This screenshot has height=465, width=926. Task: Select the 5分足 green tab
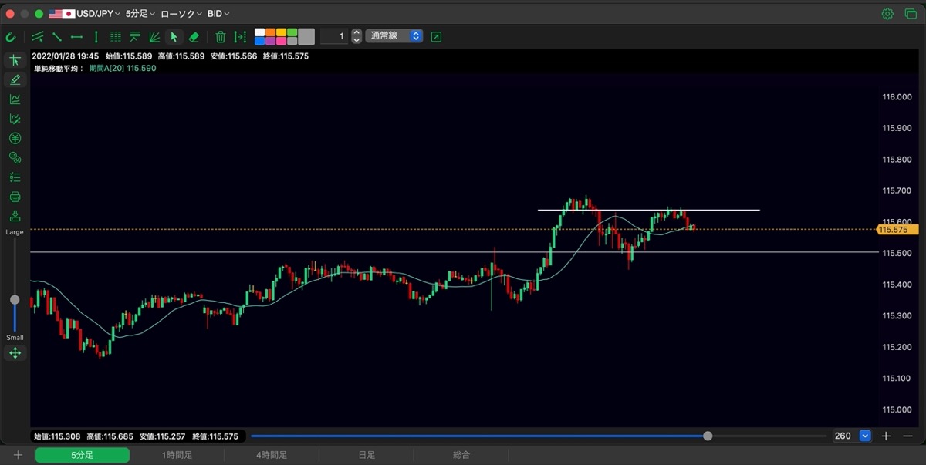click(x=83, y=455)
